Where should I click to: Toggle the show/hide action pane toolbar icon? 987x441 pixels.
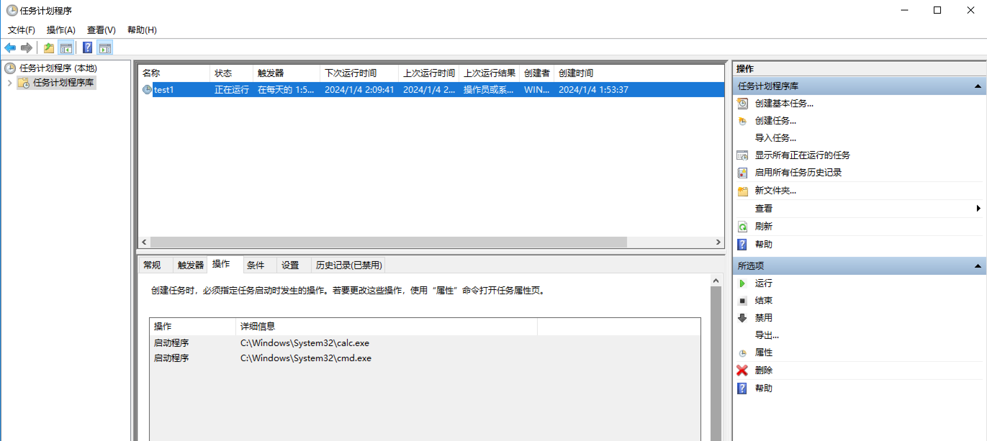click(x=105, y=48)
